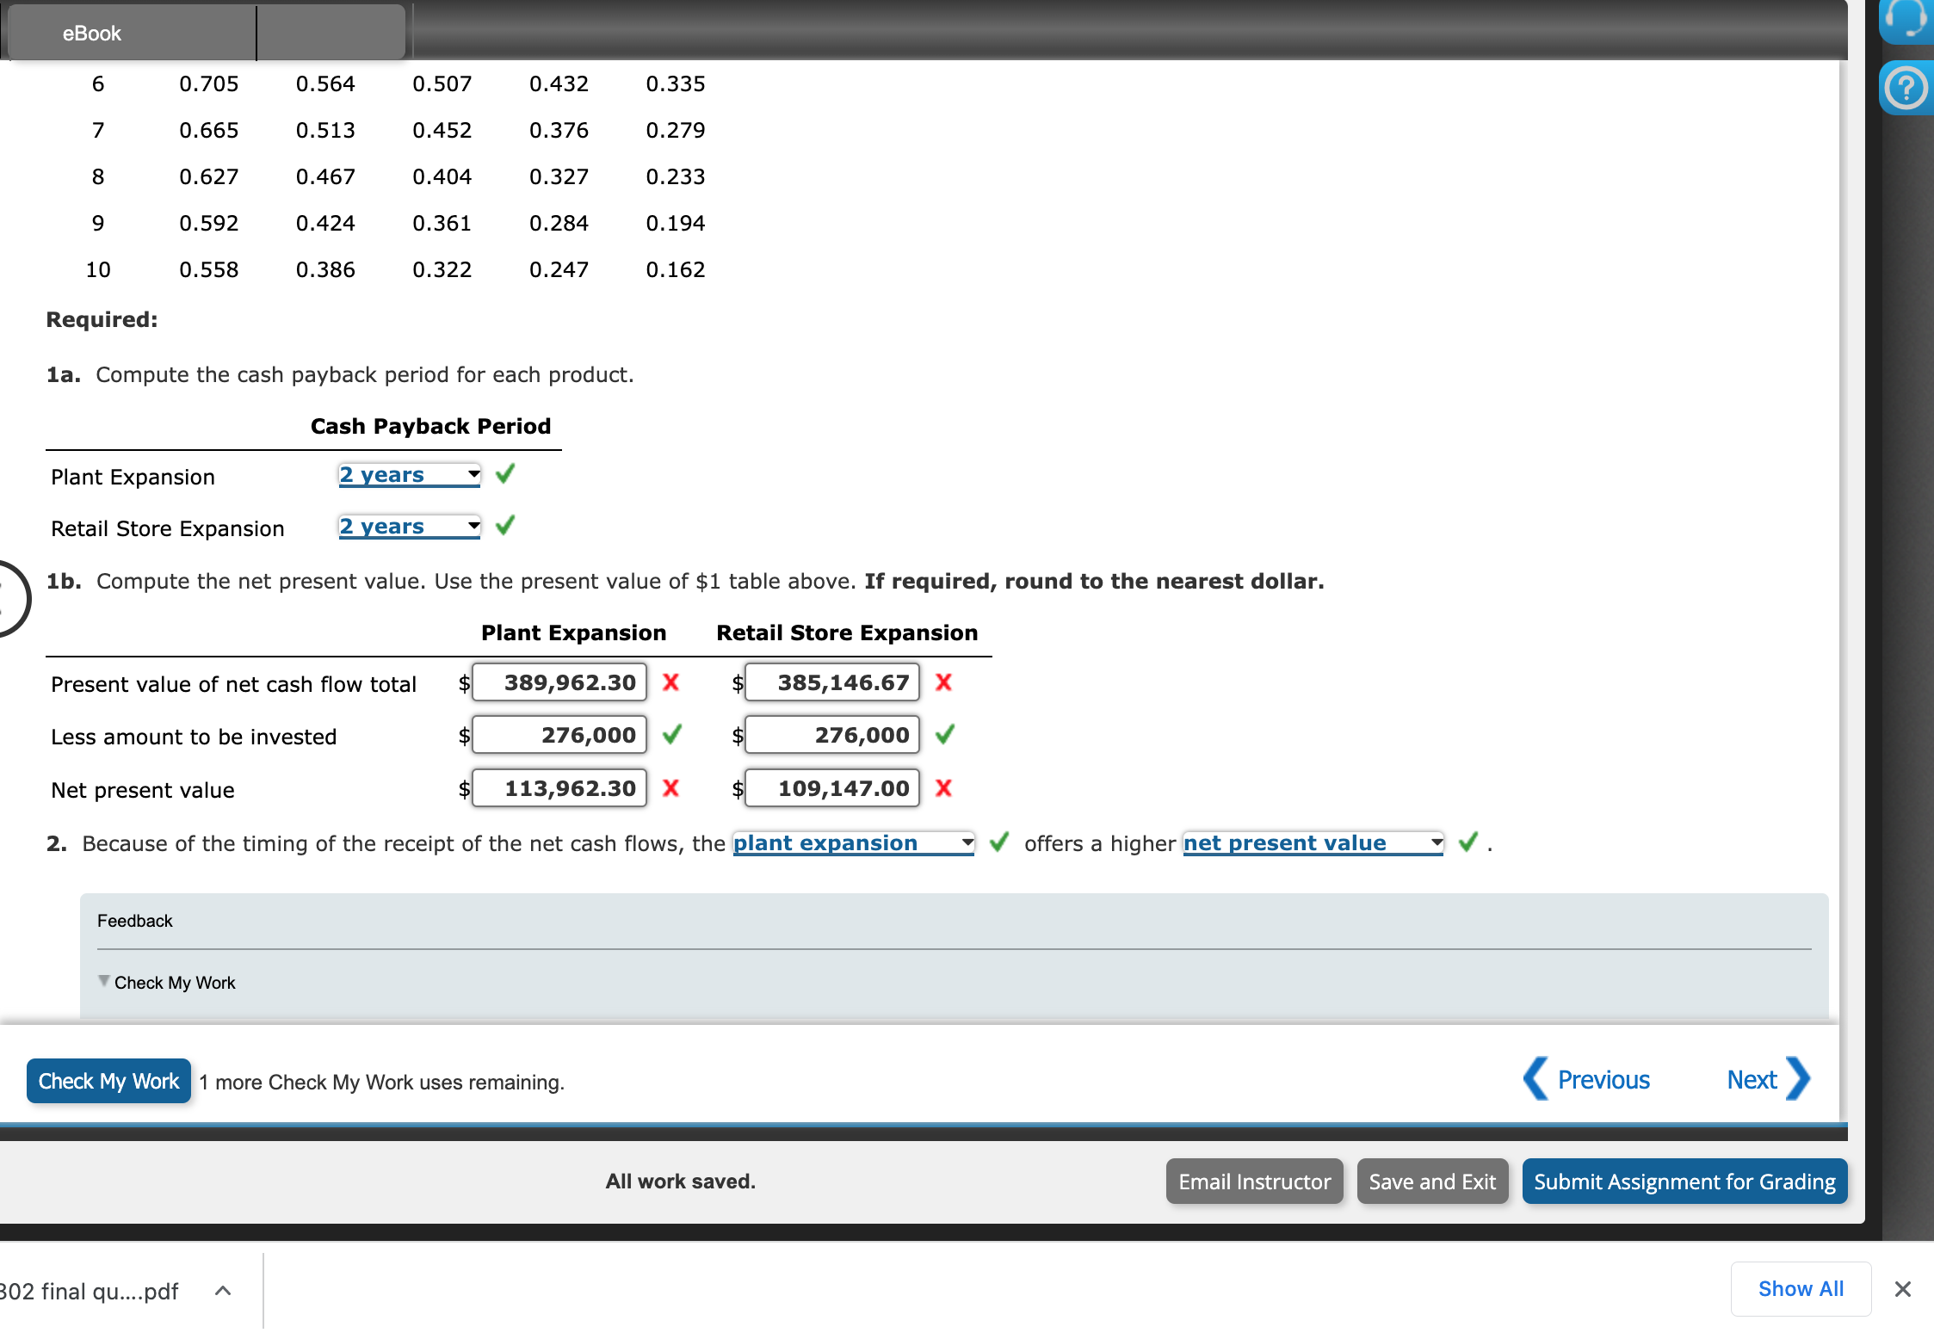
Task: Click Save and Exit
Action: (x=1431, y=1181)
